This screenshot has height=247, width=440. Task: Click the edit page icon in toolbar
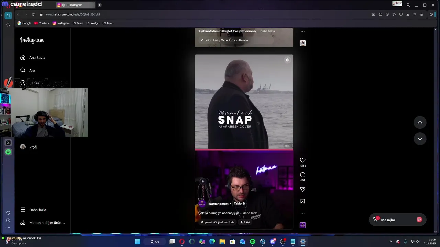(x=373, y=14)
